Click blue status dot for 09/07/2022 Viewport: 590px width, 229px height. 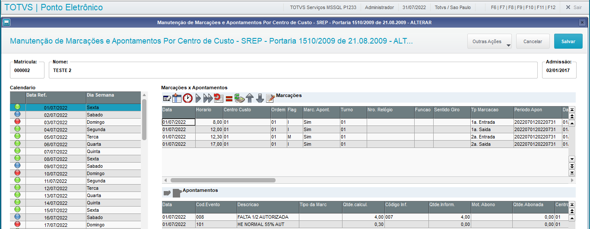[18, 166]
